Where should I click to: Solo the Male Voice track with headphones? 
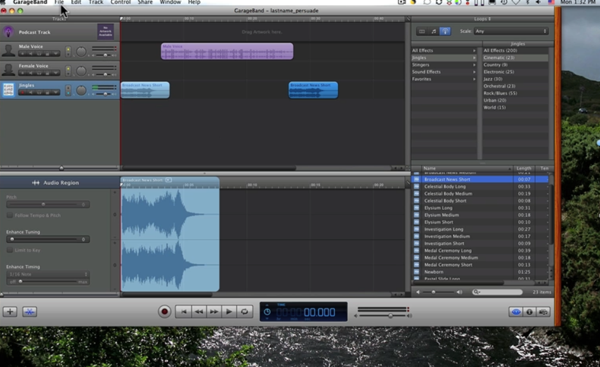pyautogui.click(x=39, y=54)
